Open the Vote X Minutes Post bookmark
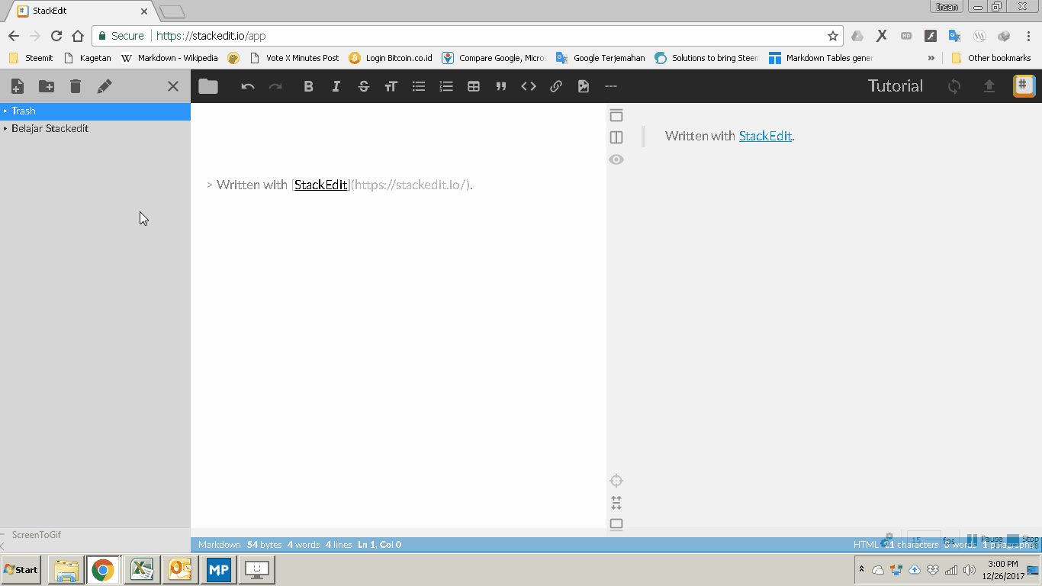This screenshot has height=586, width=1042. (x=295, y=58)
